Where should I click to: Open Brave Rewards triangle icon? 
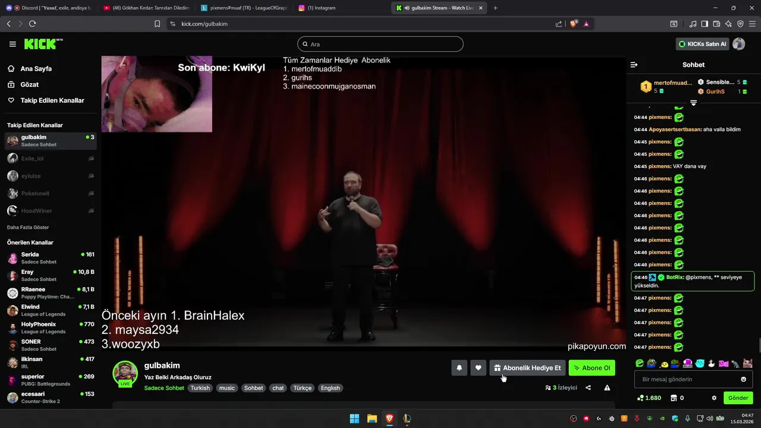pos(586,24)
